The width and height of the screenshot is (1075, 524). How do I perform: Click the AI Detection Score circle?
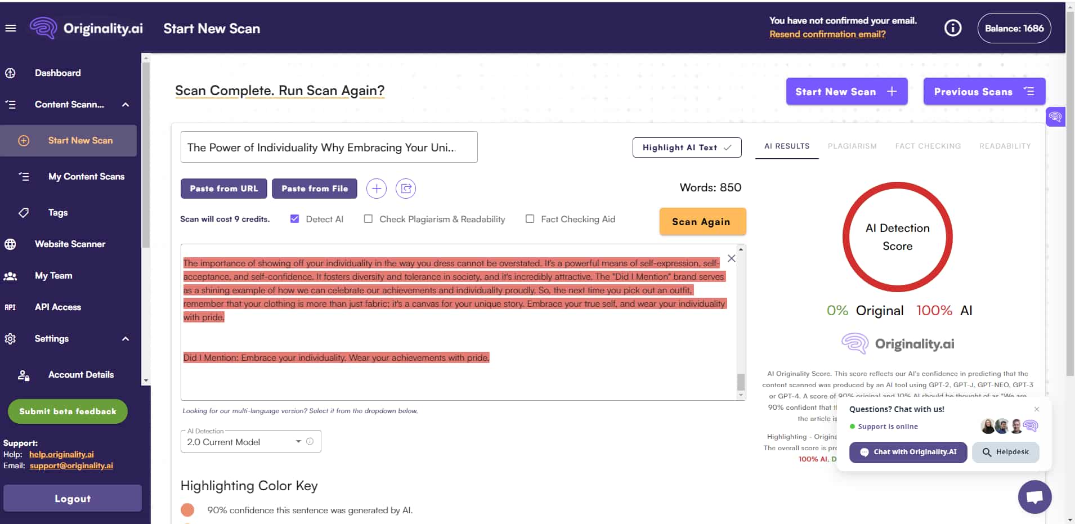[x=897, y=237]
